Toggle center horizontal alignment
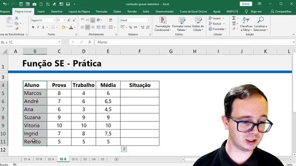This screenshot has height=166, width=296. [x=87, y=27]
